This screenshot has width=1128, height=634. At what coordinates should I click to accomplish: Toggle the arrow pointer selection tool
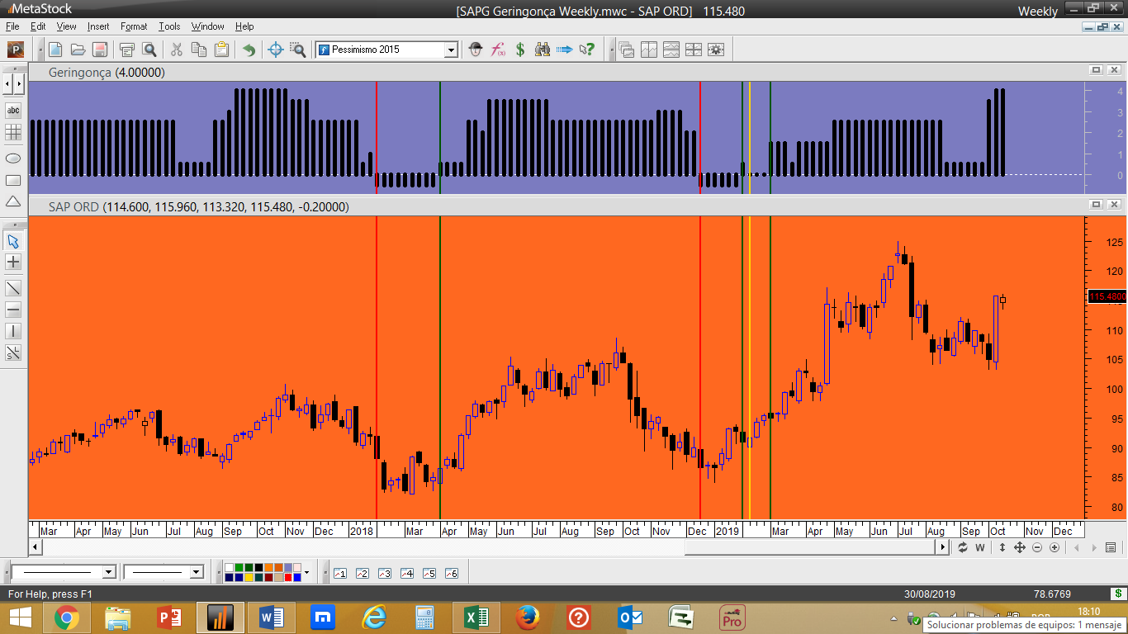pyautogui.click(x=13, y=241)
